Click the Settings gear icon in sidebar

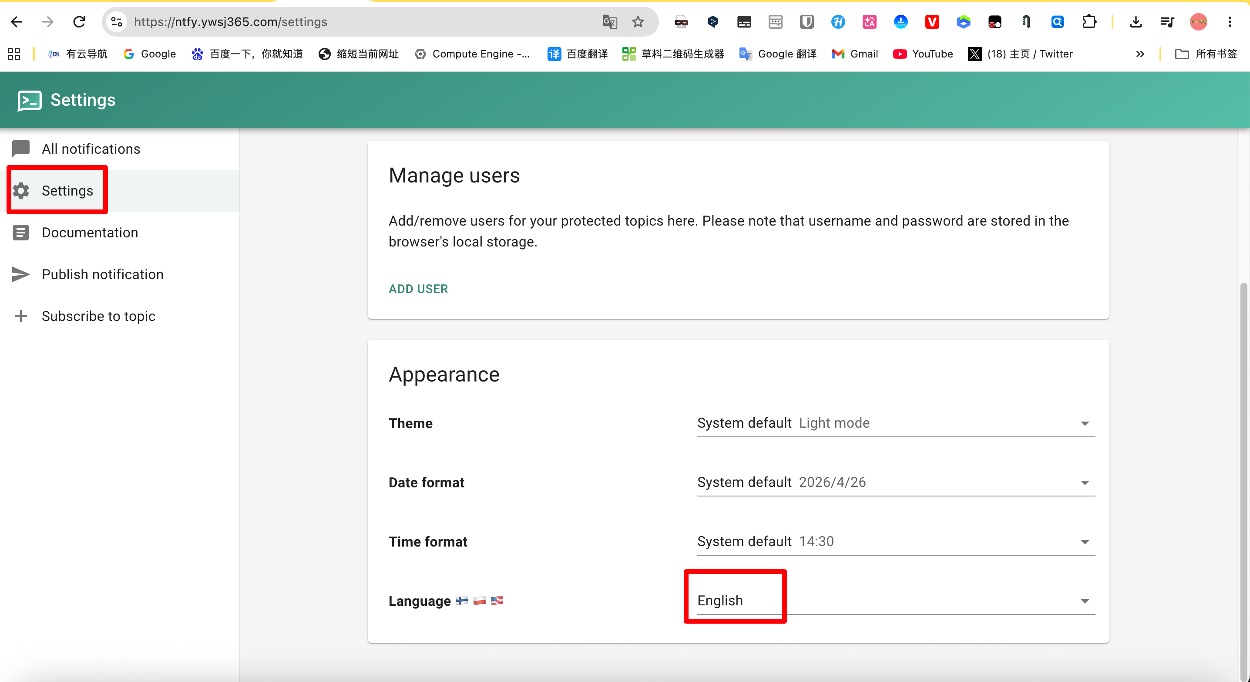coord(21,191)
